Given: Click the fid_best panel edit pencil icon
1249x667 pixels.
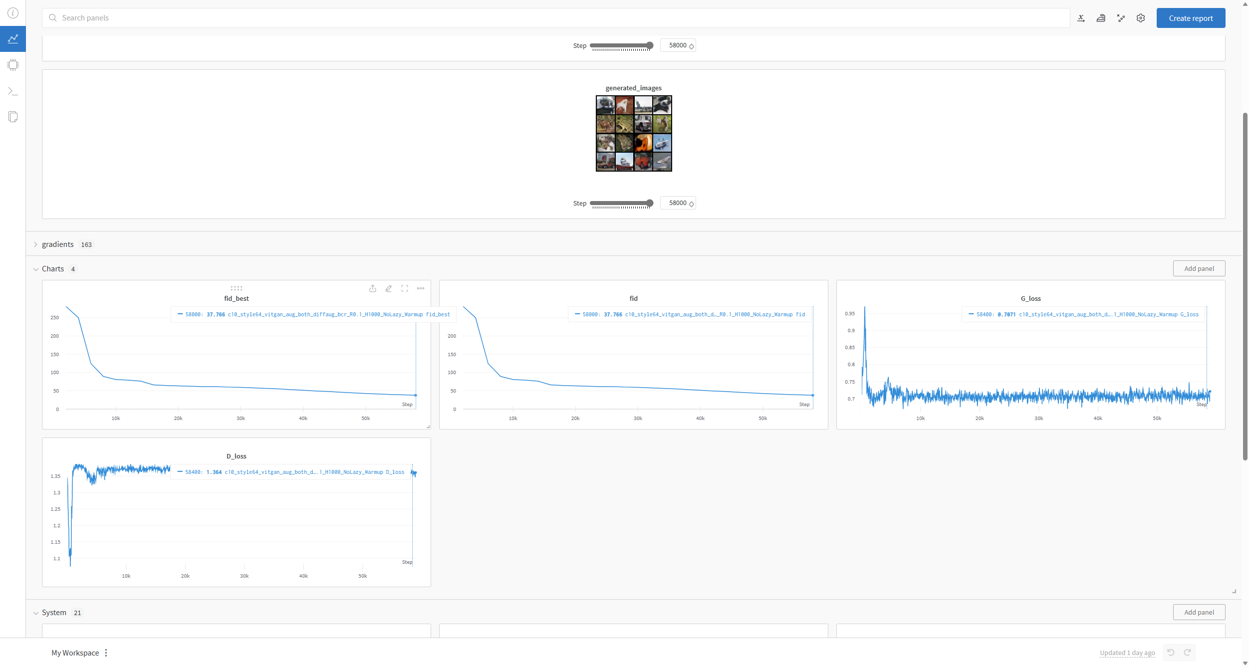Looking at the screenshot, I should coord(389,288).
